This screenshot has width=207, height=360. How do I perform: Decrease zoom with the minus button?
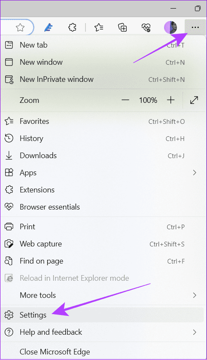coord(125,100)
